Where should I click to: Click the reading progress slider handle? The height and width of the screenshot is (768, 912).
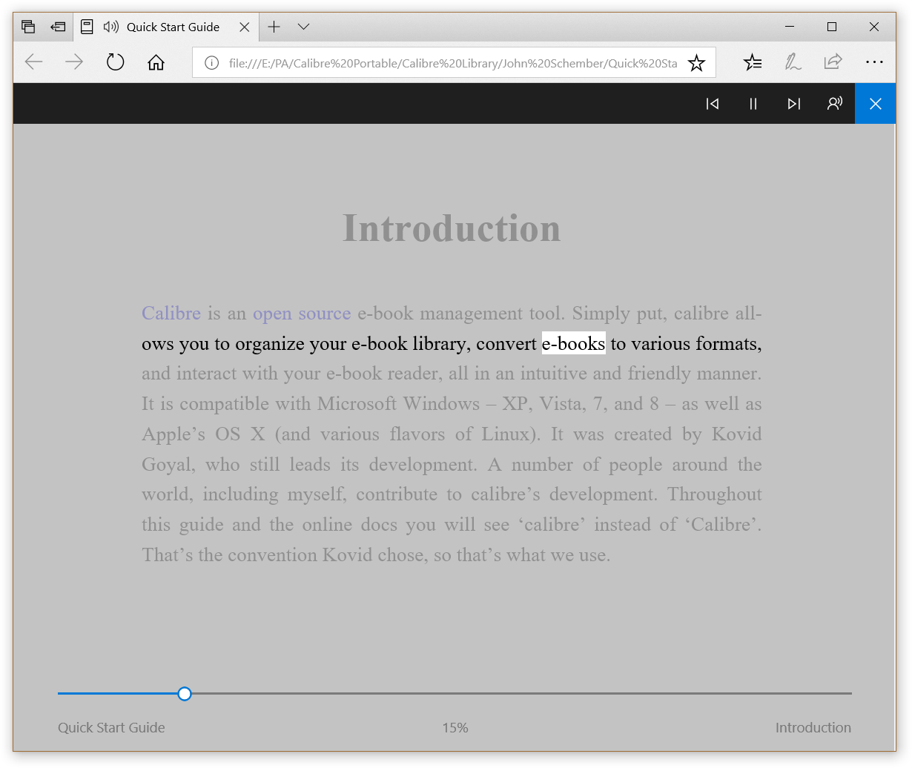[185, 694]
